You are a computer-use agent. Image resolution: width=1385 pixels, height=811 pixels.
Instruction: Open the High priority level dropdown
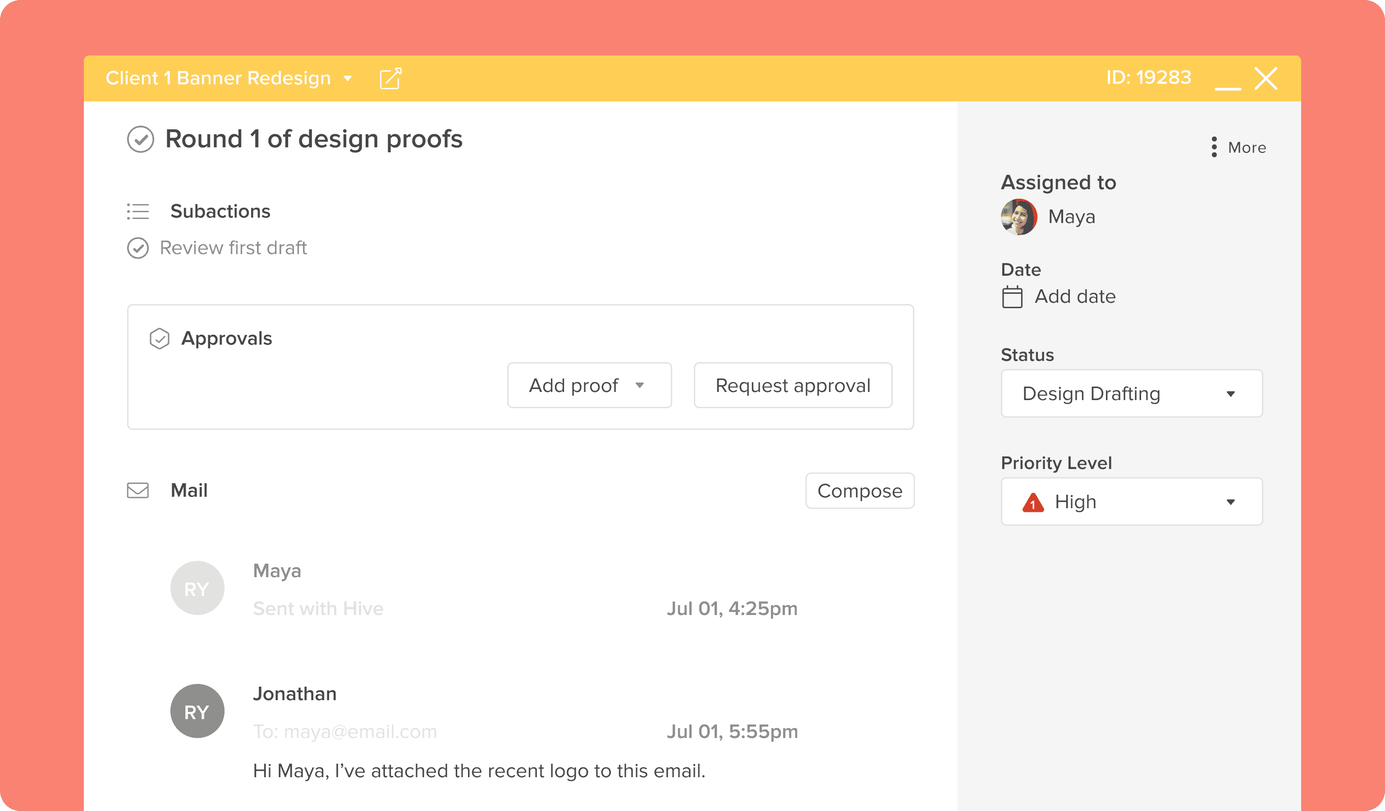pyautogui.click(x=1131, y=502)
